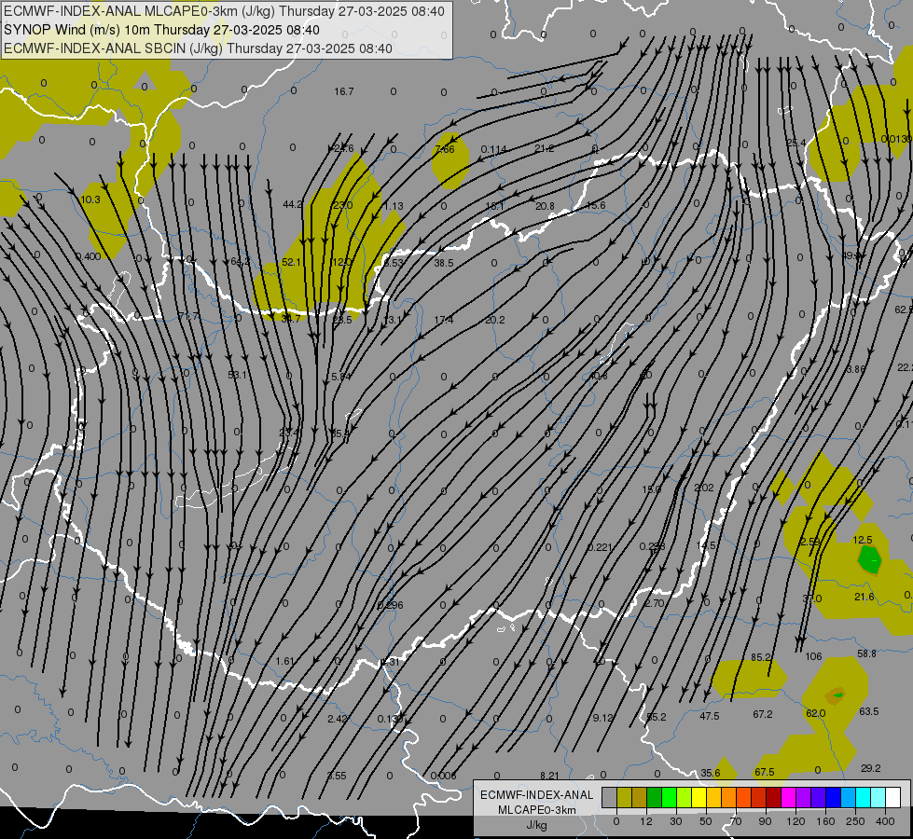Click the MLCAPE0-3km title line in header
The height and width of the screenshot is (839, 913).
click(224, 11)
